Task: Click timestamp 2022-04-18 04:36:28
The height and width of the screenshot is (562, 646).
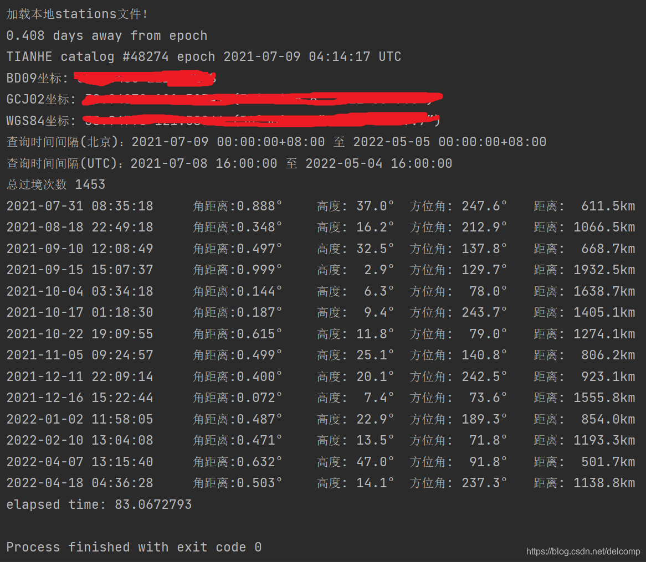Action: pos(80,483)
